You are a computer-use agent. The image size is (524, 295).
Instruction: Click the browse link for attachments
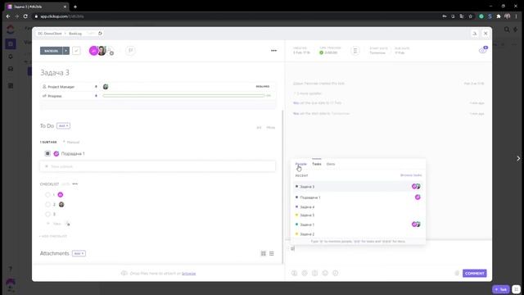tap(189, 274)
